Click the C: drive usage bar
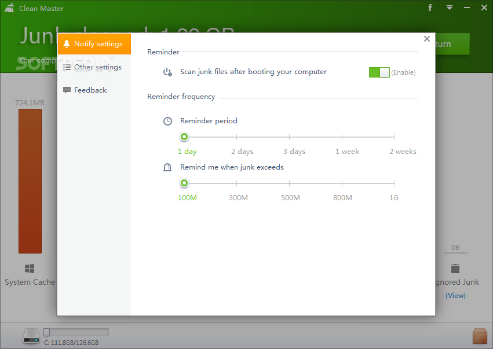The image size is (493, 349). [x=76, y=332]
